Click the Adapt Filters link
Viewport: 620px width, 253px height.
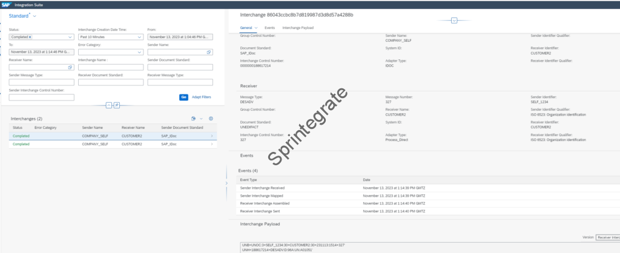(x=202, y=97)
